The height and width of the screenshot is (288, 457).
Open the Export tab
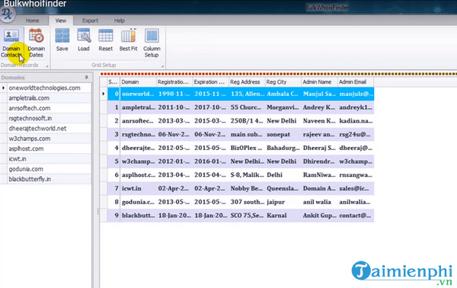90,21
